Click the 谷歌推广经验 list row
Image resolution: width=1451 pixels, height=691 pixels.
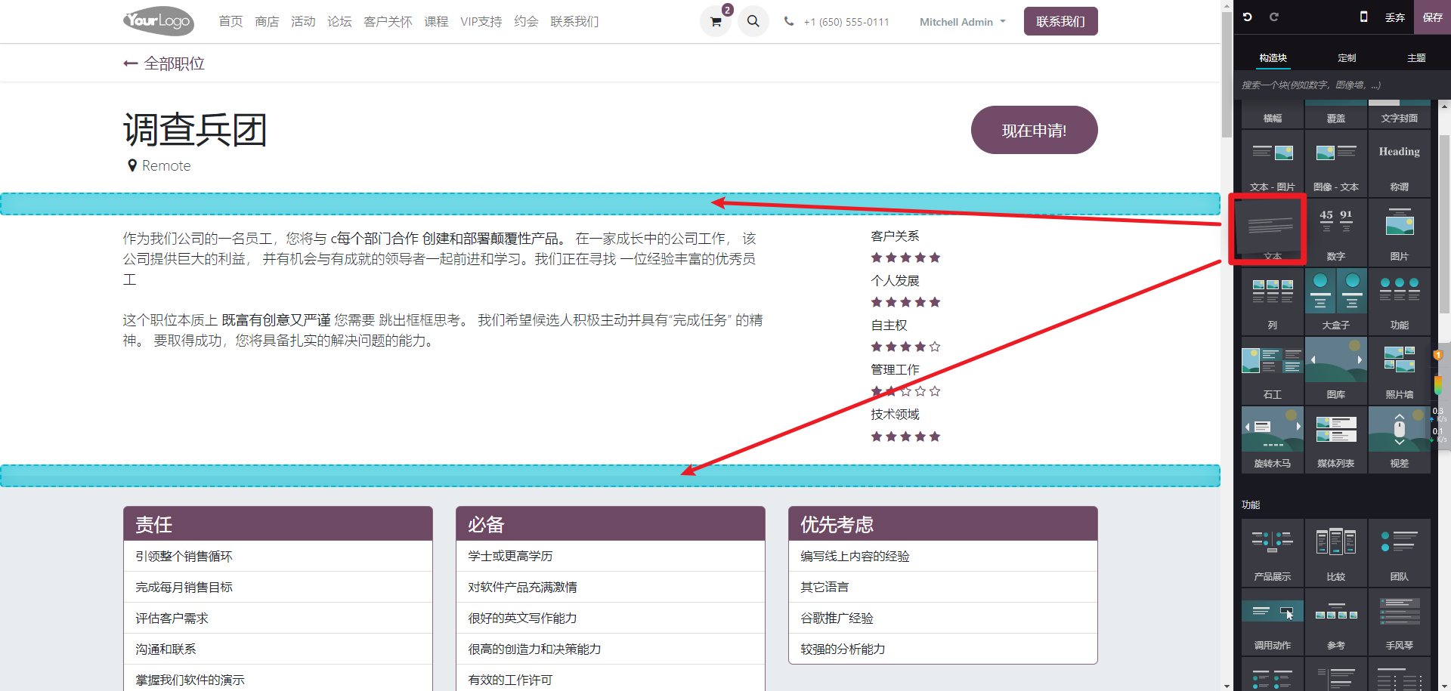pyautogui.click(x=943, y=618)
